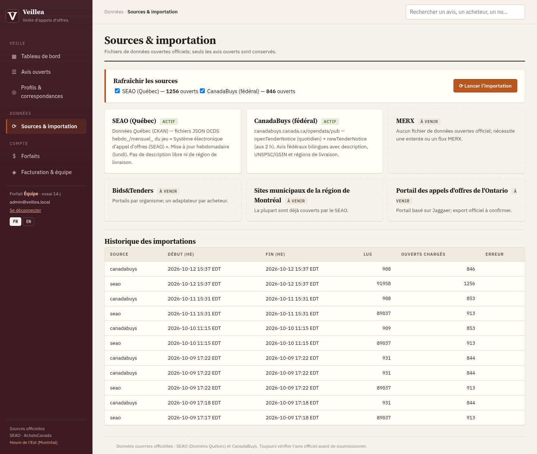Select the Avis ouverts list icon

(14, 72)
